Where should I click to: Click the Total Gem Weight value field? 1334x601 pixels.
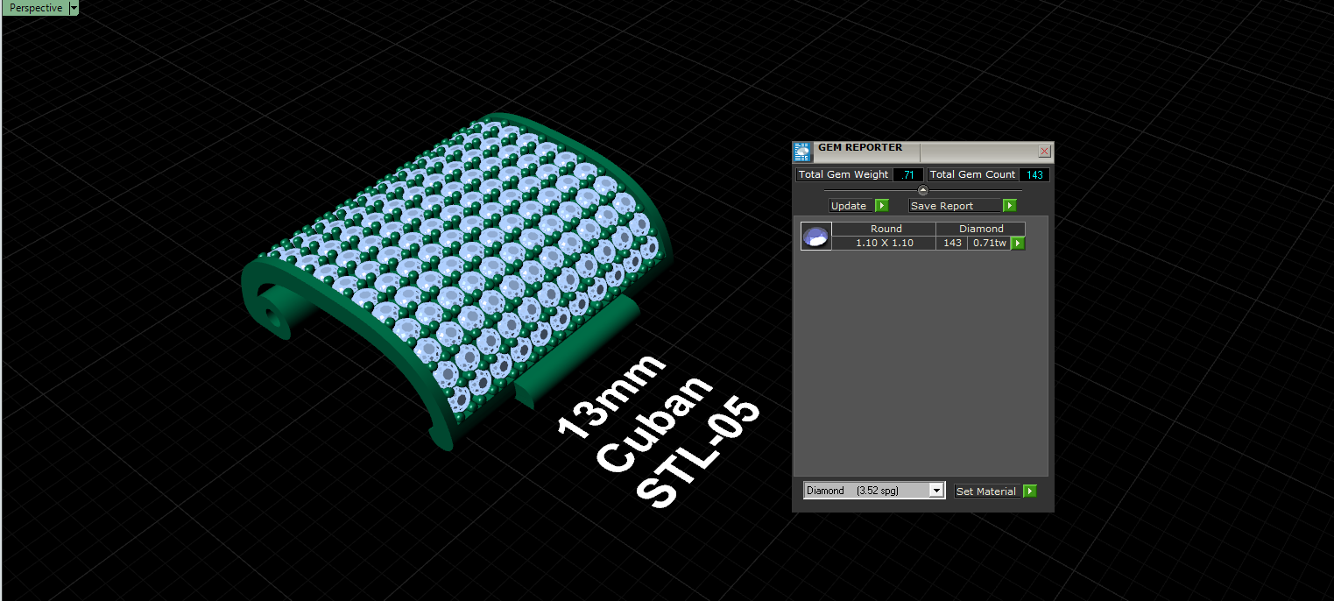908,174
